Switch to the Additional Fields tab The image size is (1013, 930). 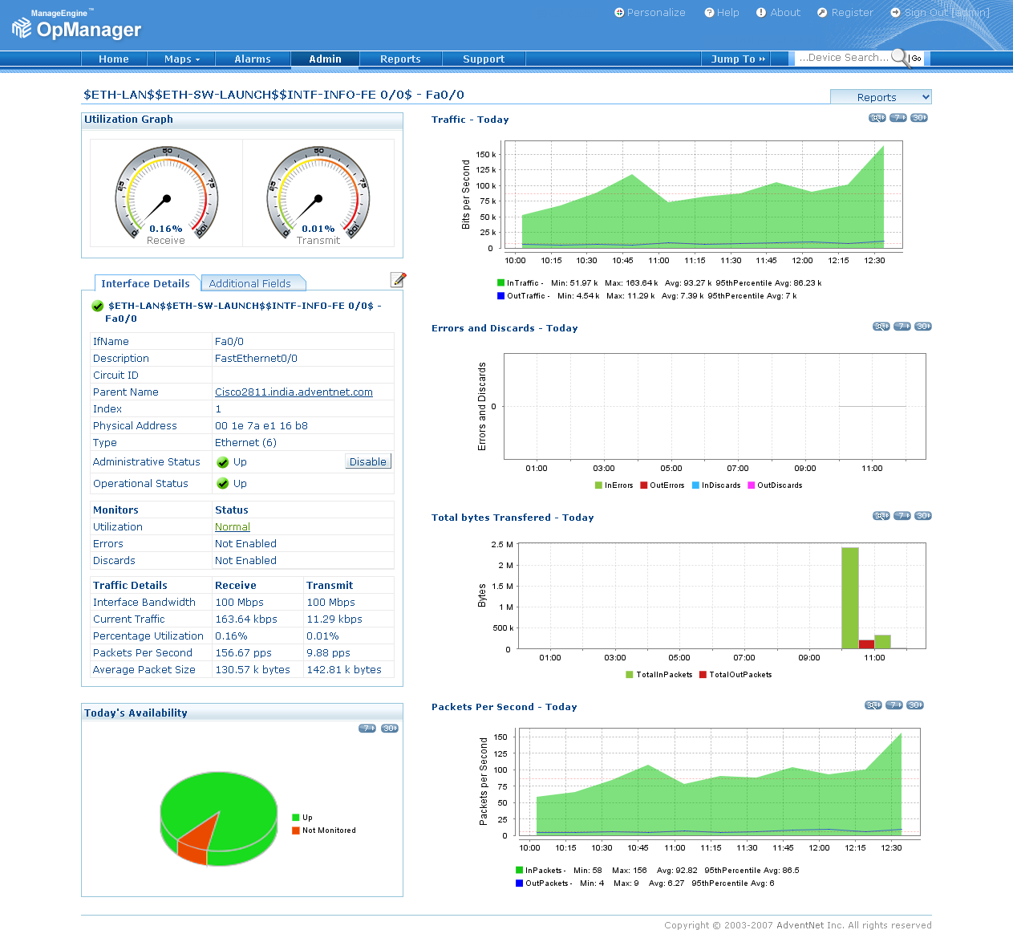tap(250, 283)
